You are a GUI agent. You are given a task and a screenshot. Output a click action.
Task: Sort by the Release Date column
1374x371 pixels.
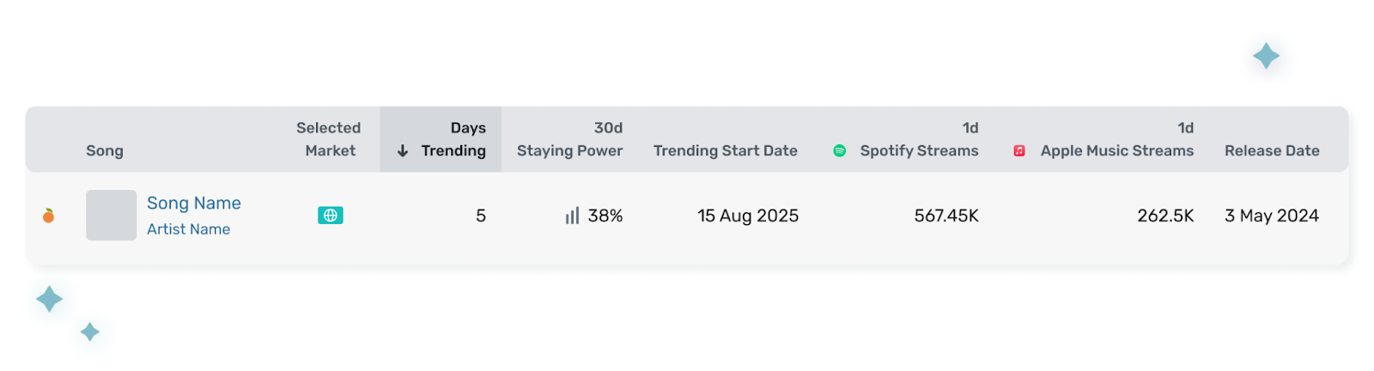pyautogui.click(x=1272, y=151)
